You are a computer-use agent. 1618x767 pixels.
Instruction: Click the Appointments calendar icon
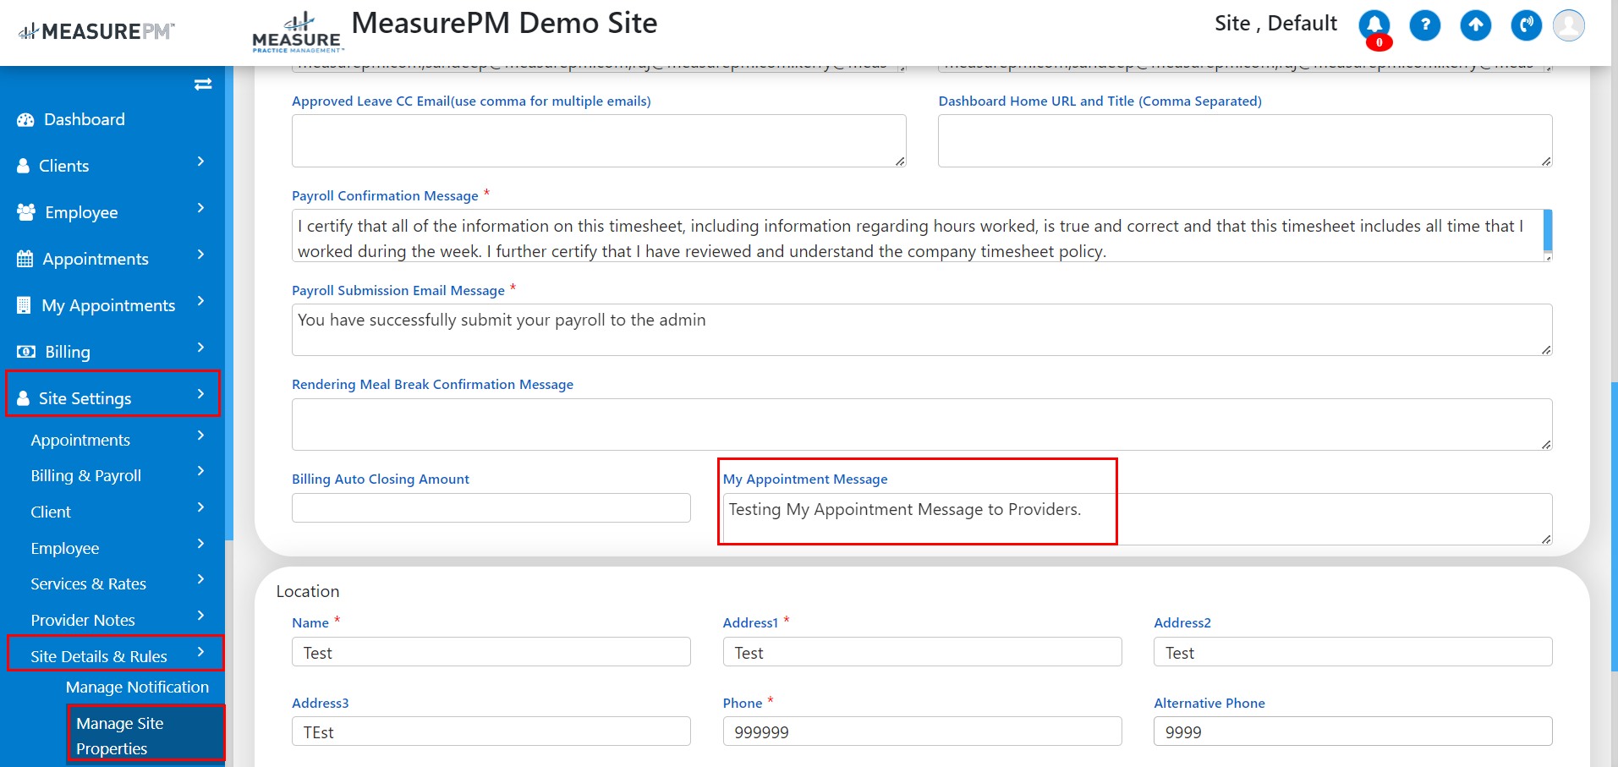tap(25, 259)
